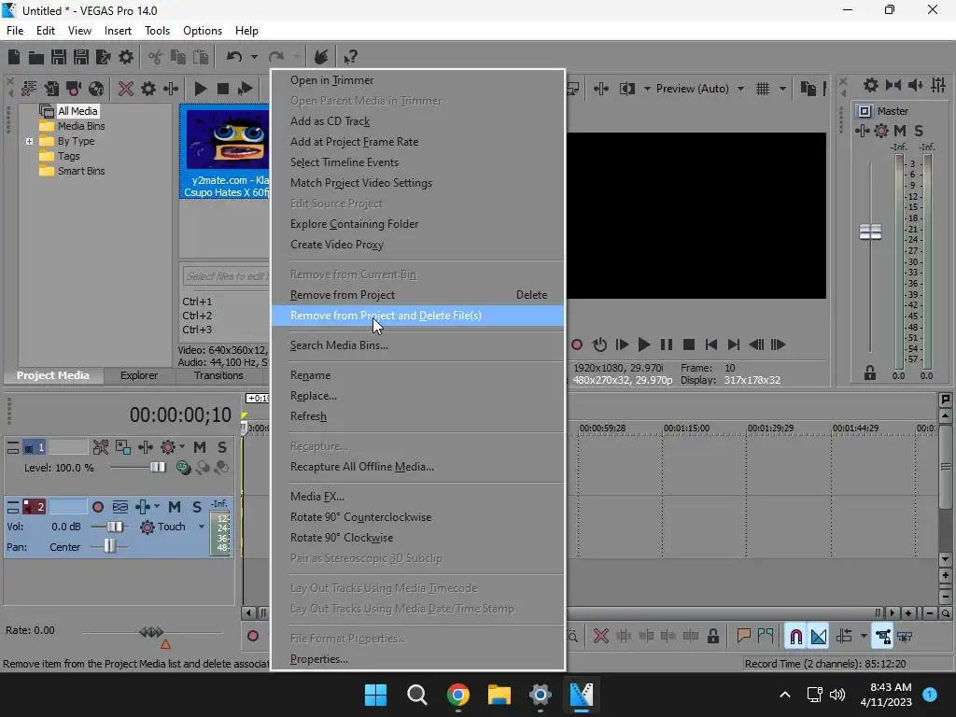Open the Tools menu in menu bar
Viewport: 956px width, 717px height.
[157, 31]
